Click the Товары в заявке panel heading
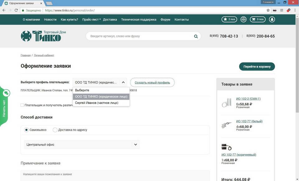The width and height of the screenshot is (299, 181). (237, 84)
